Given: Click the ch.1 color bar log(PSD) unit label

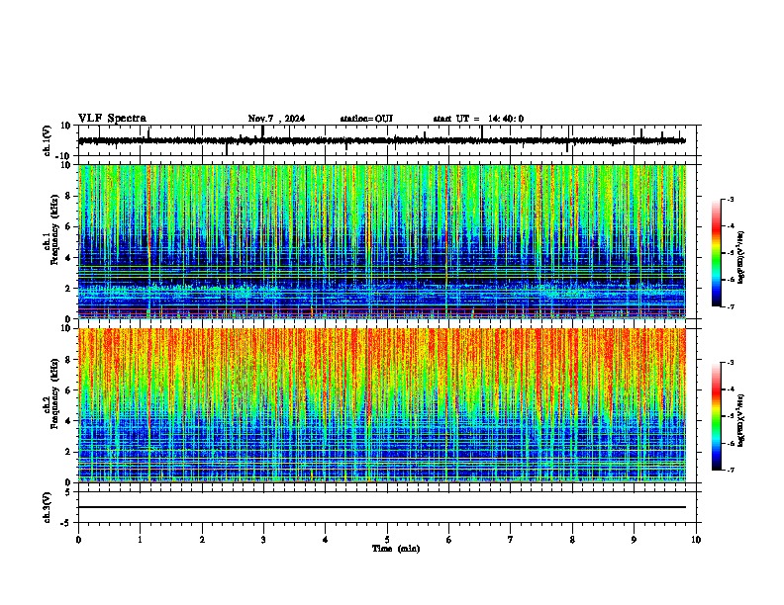Looking at the screenshot, I should point(740,258).
